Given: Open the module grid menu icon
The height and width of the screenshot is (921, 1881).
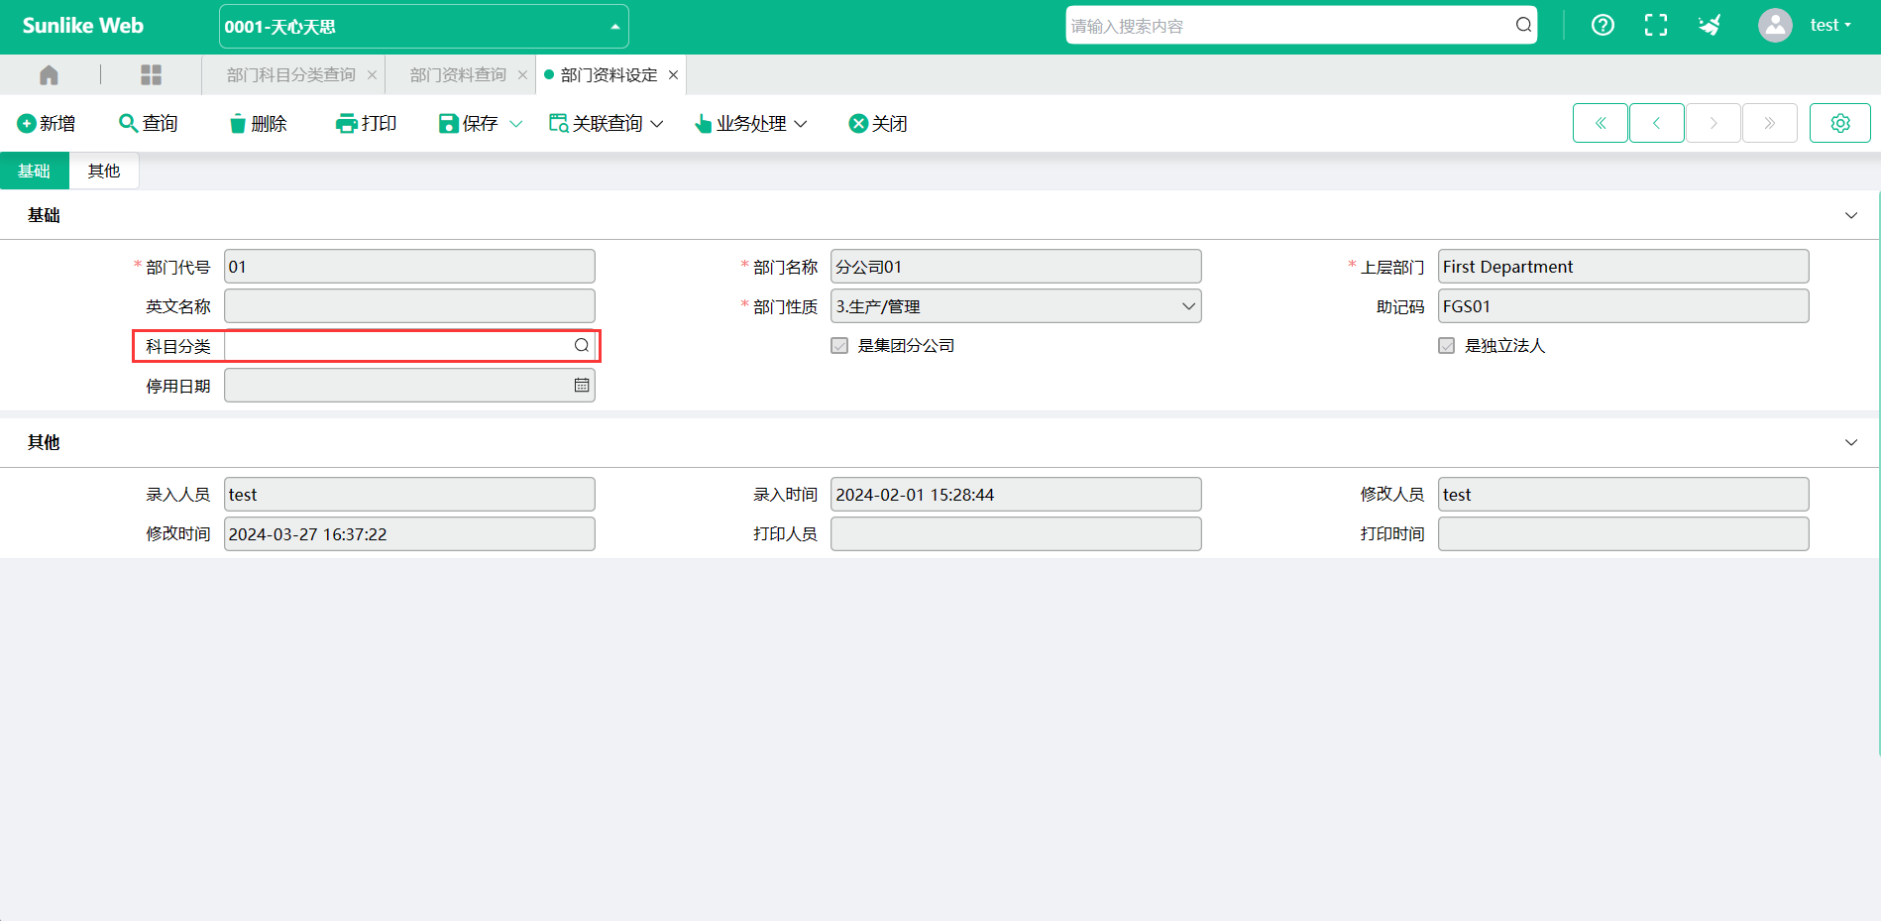Looking at the screenshot, I should coord(151,75).
